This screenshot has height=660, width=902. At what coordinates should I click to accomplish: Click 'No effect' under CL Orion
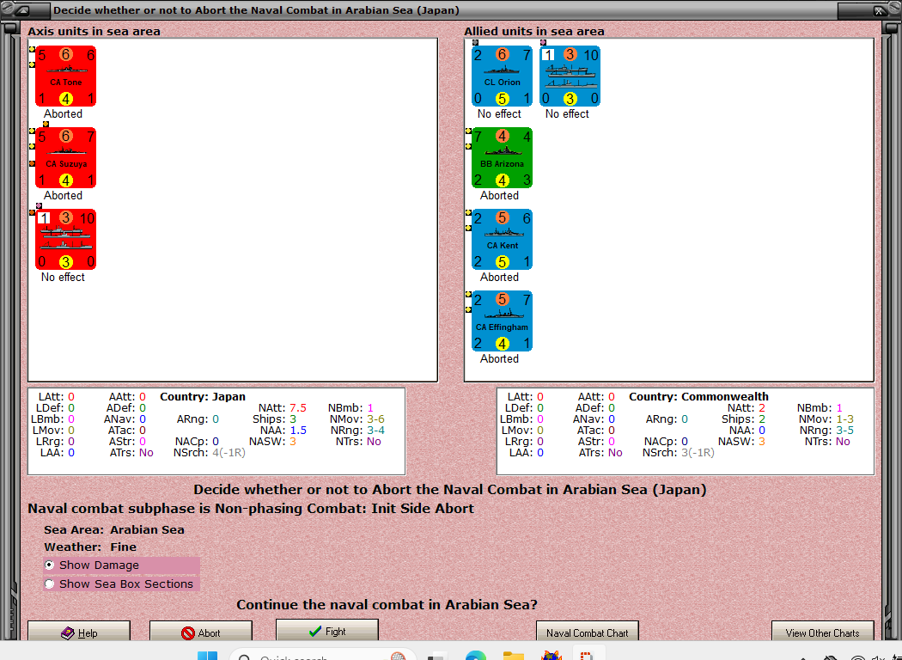tap(499, 114)
